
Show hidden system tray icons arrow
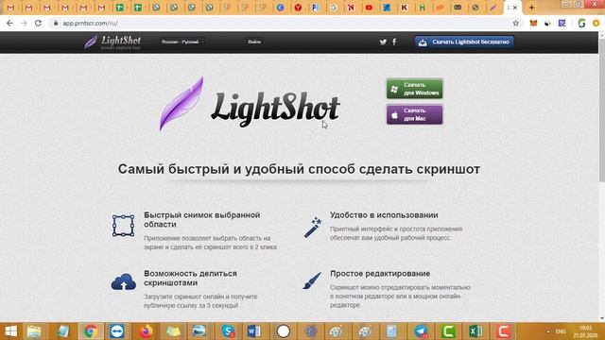[548, 331]
